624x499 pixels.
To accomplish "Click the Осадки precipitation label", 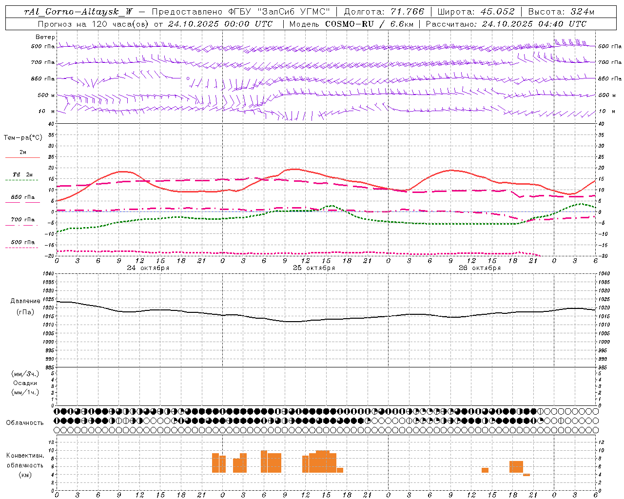I will (x=25, y=383).
